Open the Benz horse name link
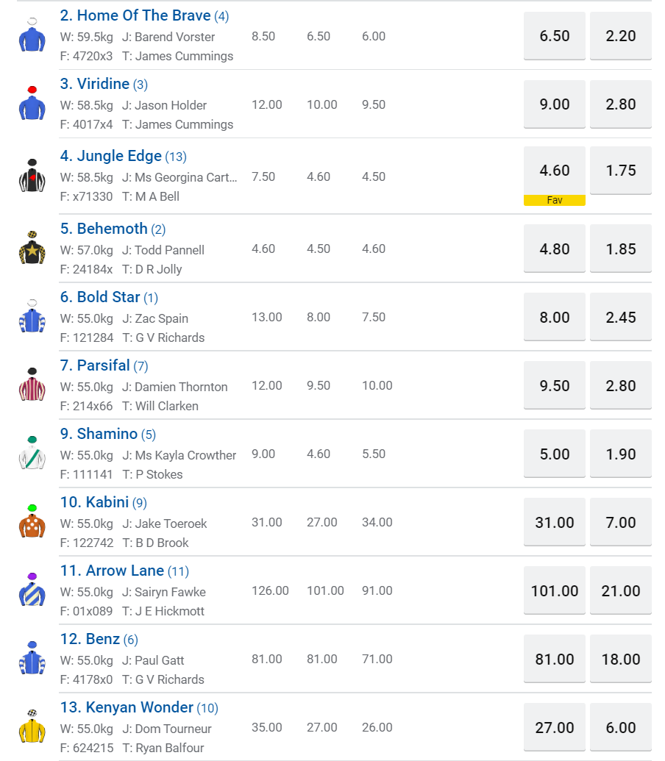Image resolution: width=665 pixels, height=761 pixels. tap(90, 639)
